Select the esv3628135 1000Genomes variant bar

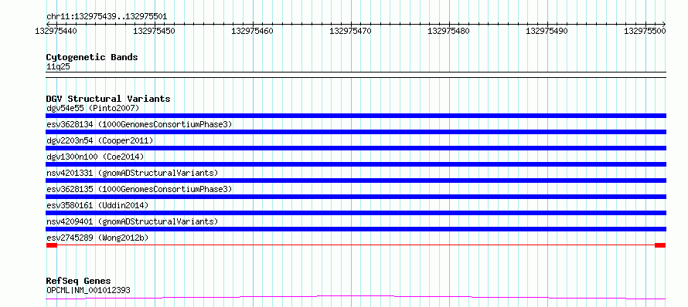356,197
